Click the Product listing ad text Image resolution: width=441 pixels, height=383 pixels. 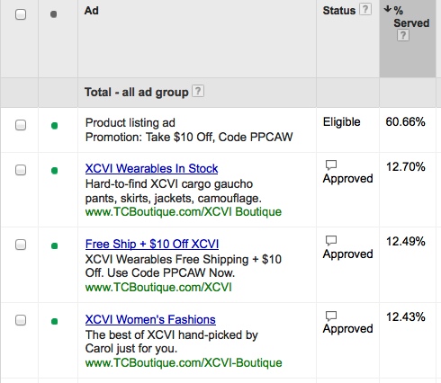(130, 122)
